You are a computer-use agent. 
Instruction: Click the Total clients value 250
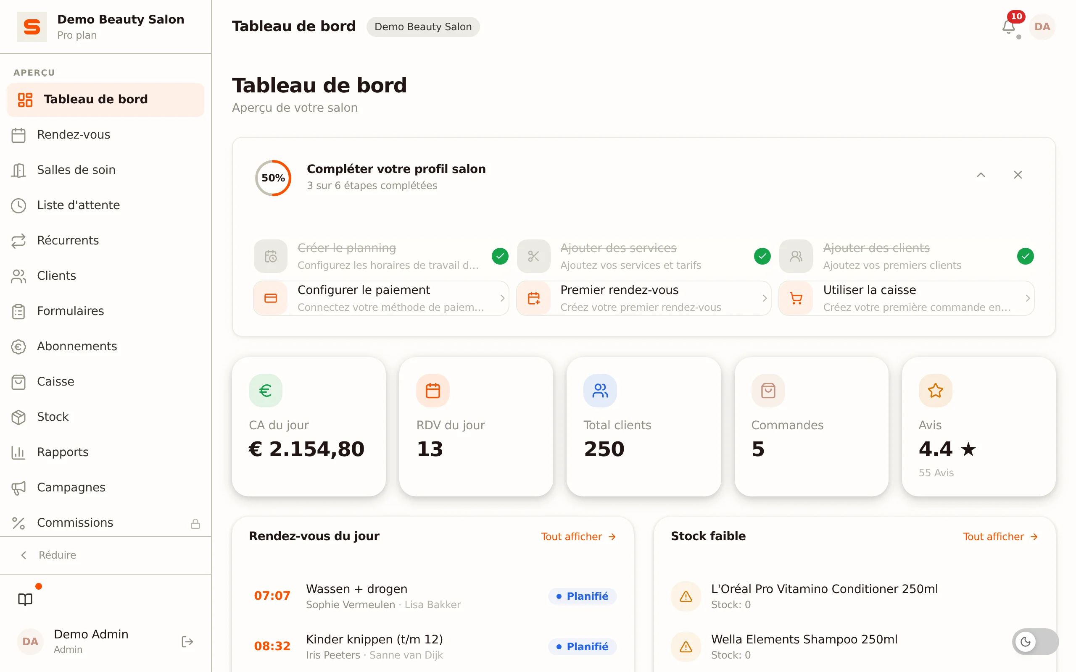coord(604,449)
